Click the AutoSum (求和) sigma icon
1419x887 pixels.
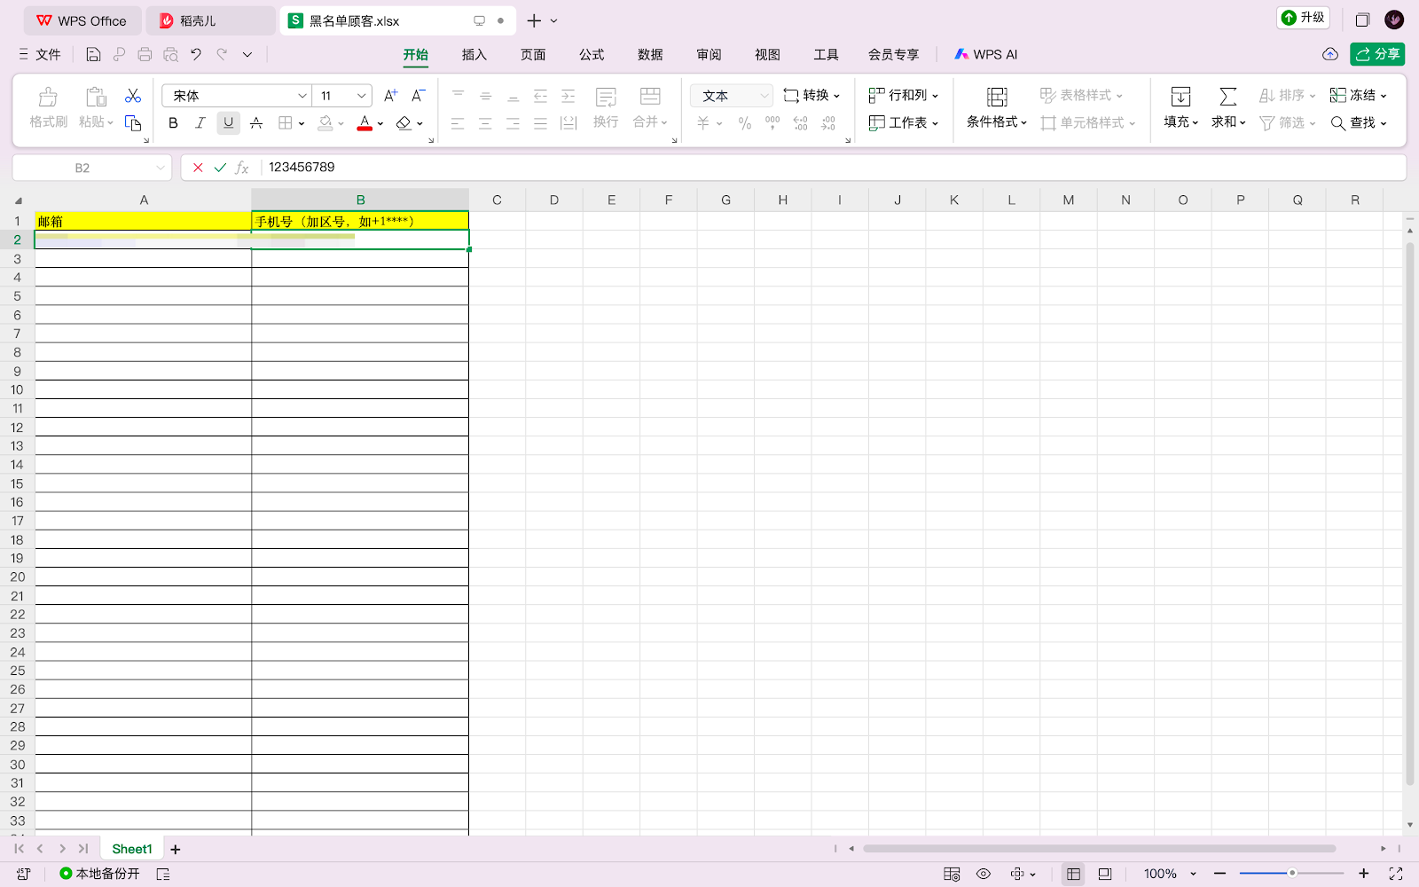[x=1228, y=97]
